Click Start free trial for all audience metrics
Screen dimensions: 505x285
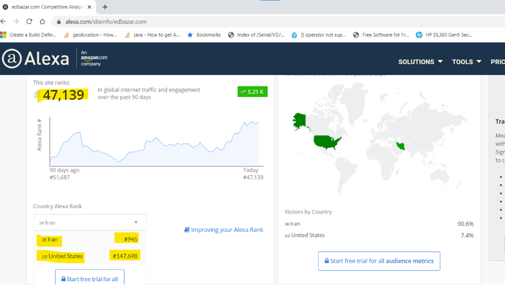[x=379, y=261]
